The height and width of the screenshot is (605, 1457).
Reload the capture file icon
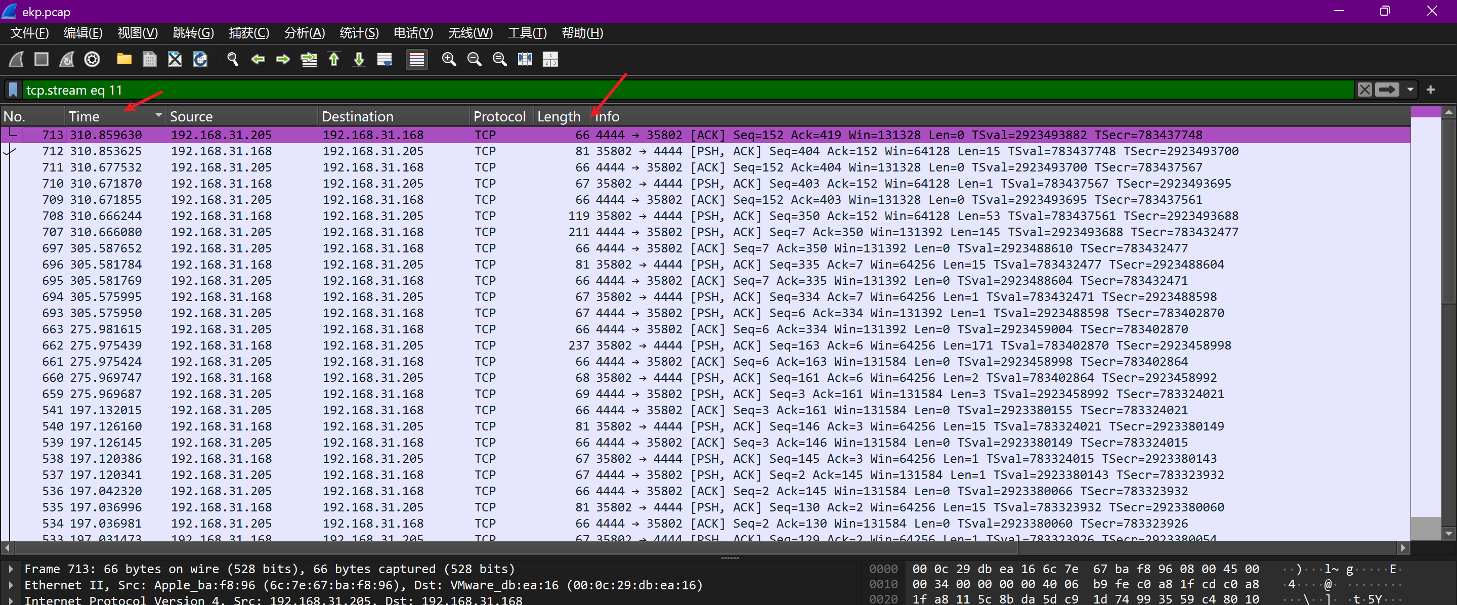200,59
